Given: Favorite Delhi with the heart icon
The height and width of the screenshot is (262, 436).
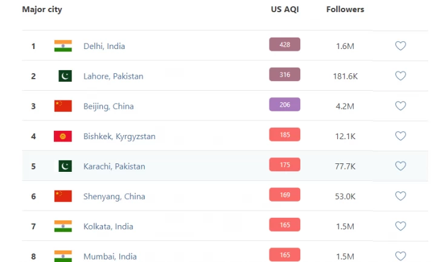Looking at the screenshot, I should [x=400, y=46].
